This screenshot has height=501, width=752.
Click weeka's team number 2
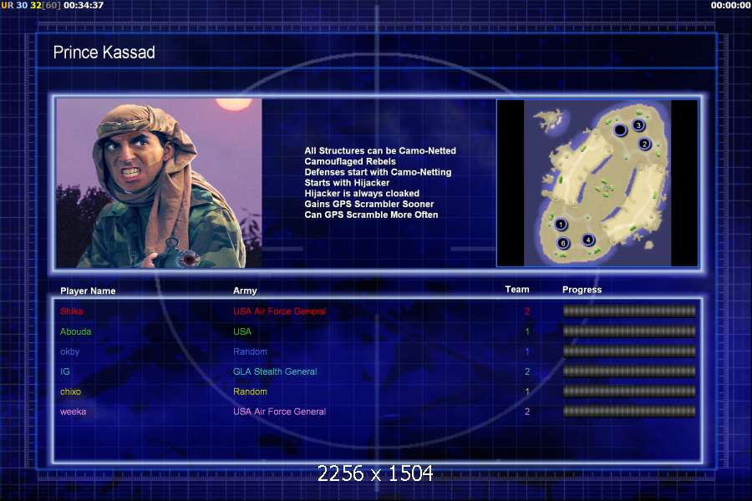(x=527, y=412)
